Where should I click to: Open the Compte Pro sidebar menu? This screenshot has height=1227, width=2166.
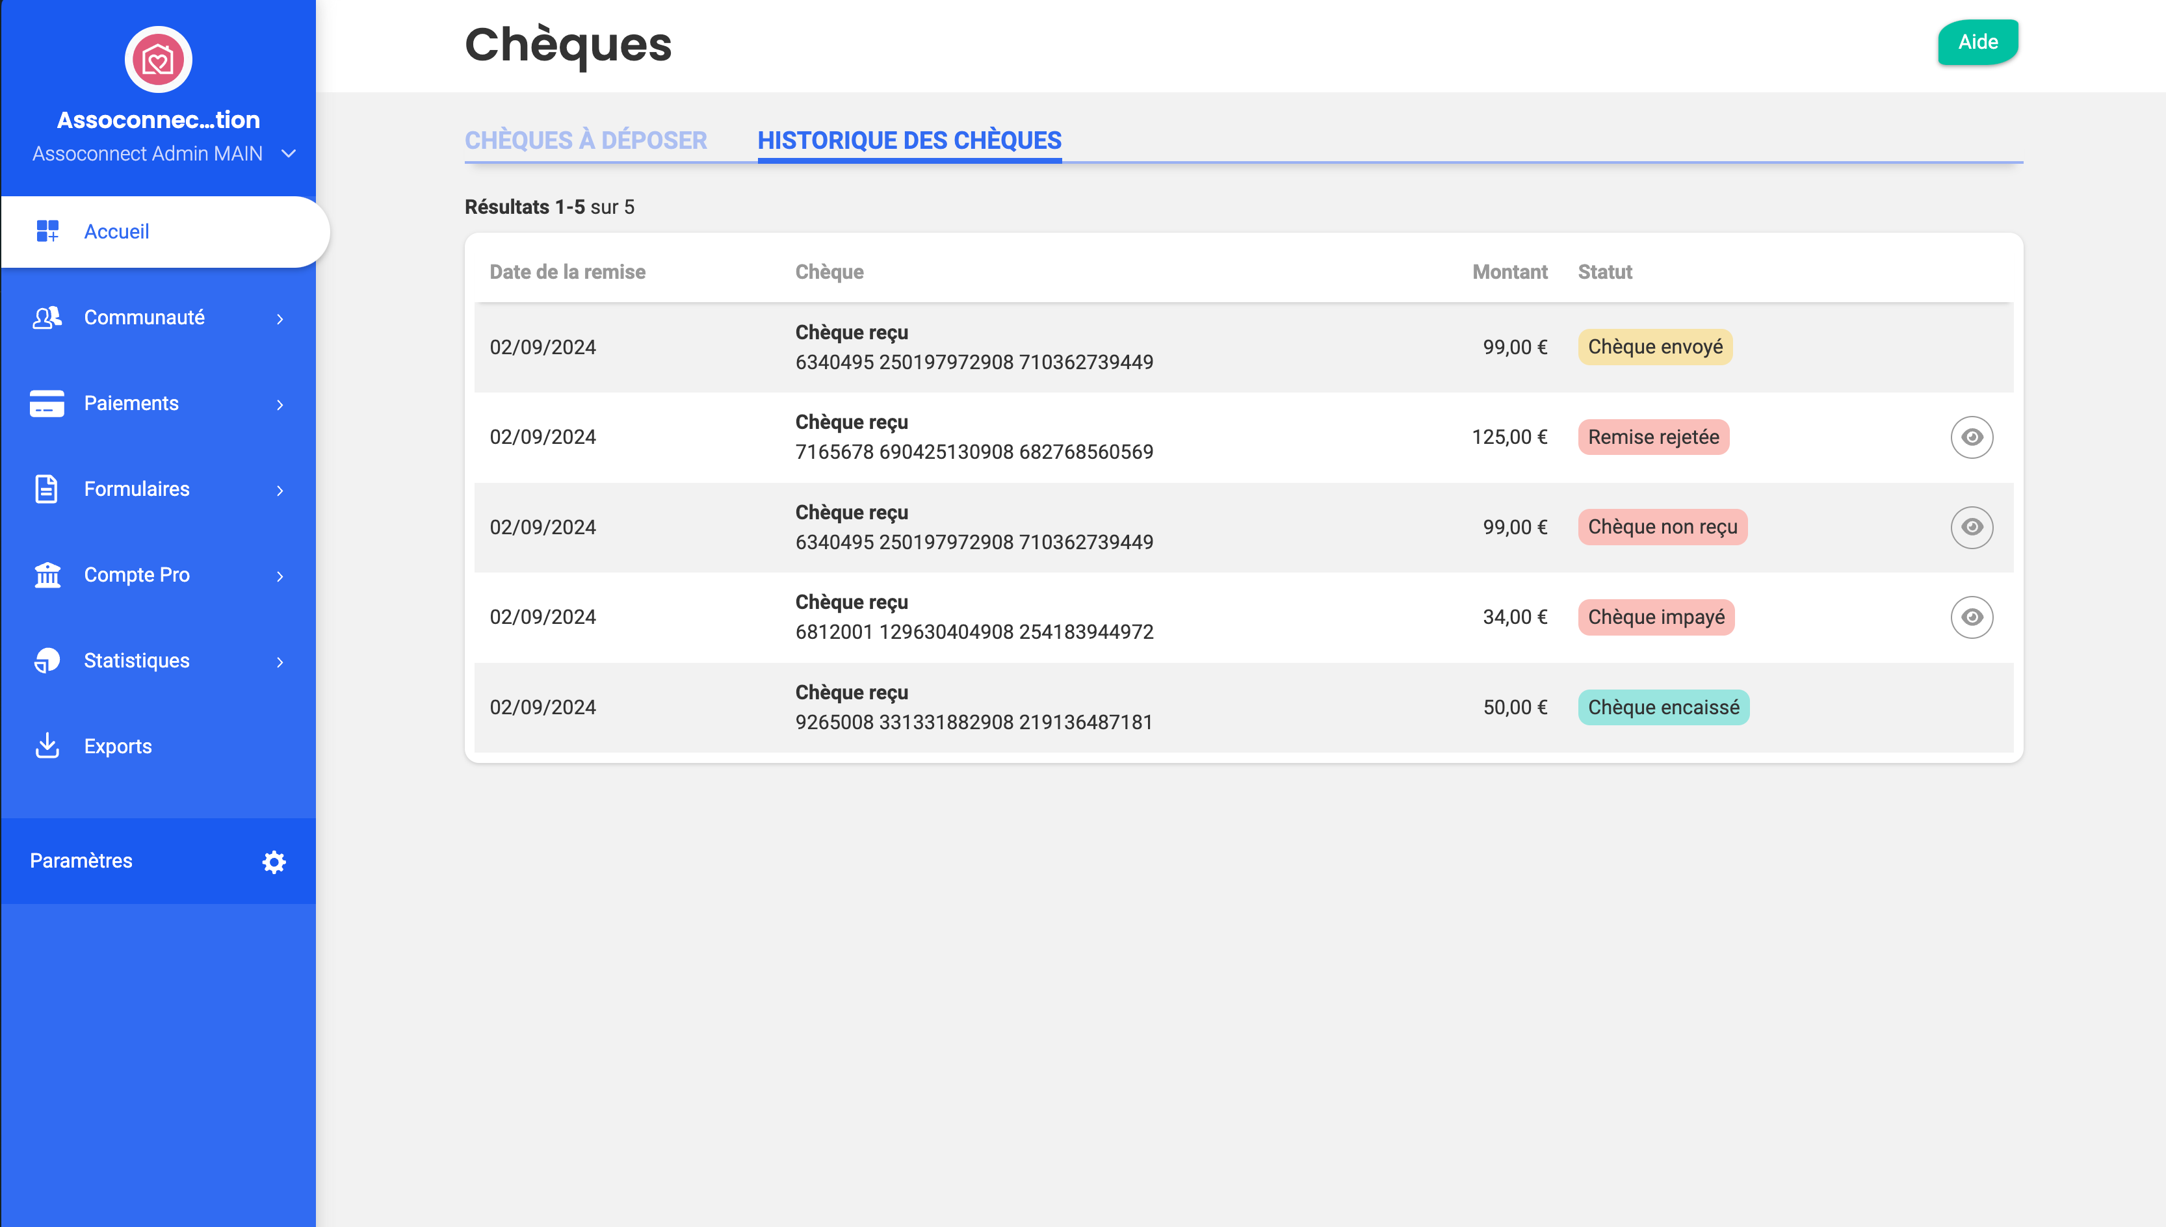point(159,575)
